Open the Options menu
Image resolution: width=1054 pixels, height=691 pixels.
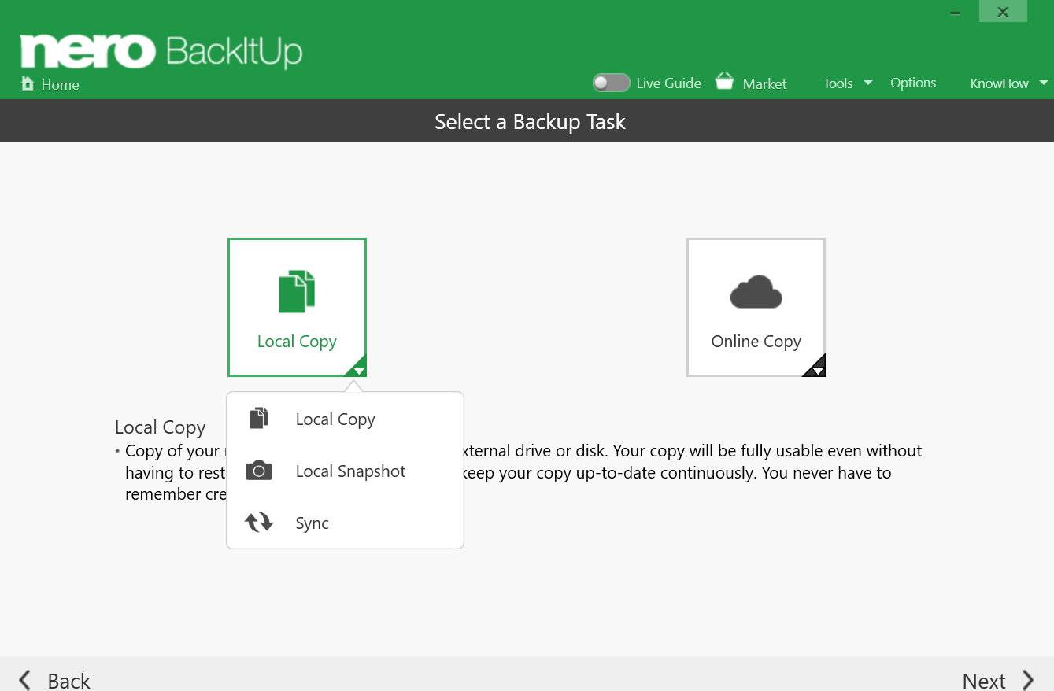(913, 83)
